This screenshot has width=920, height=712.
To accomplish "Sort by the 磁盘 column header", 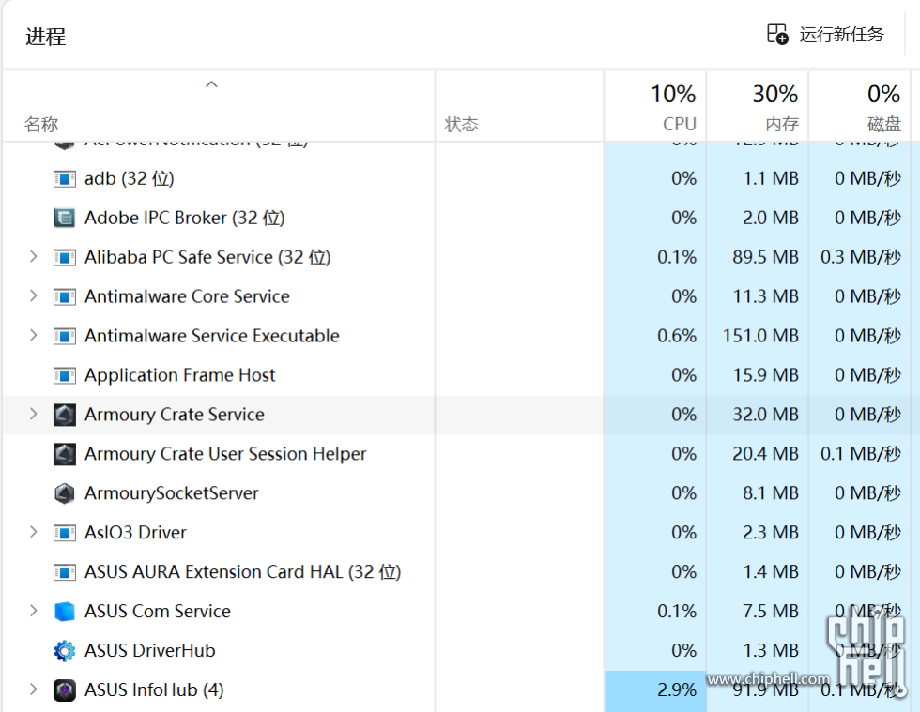I will click(860, 106).
